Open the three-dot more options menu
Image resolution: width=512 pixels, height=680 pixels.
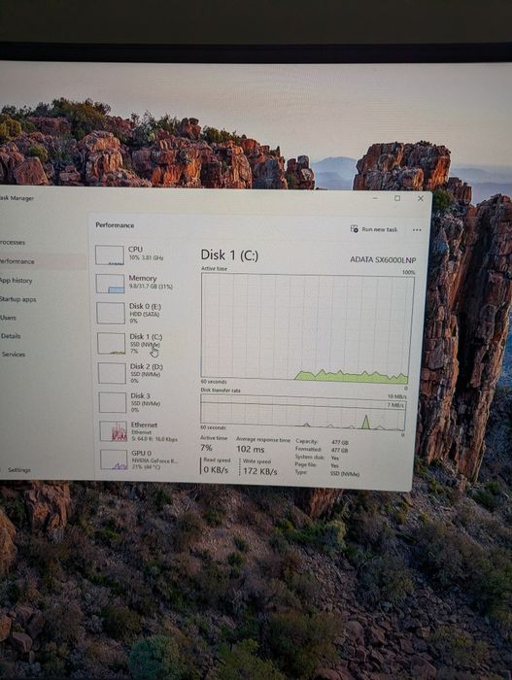417,230
